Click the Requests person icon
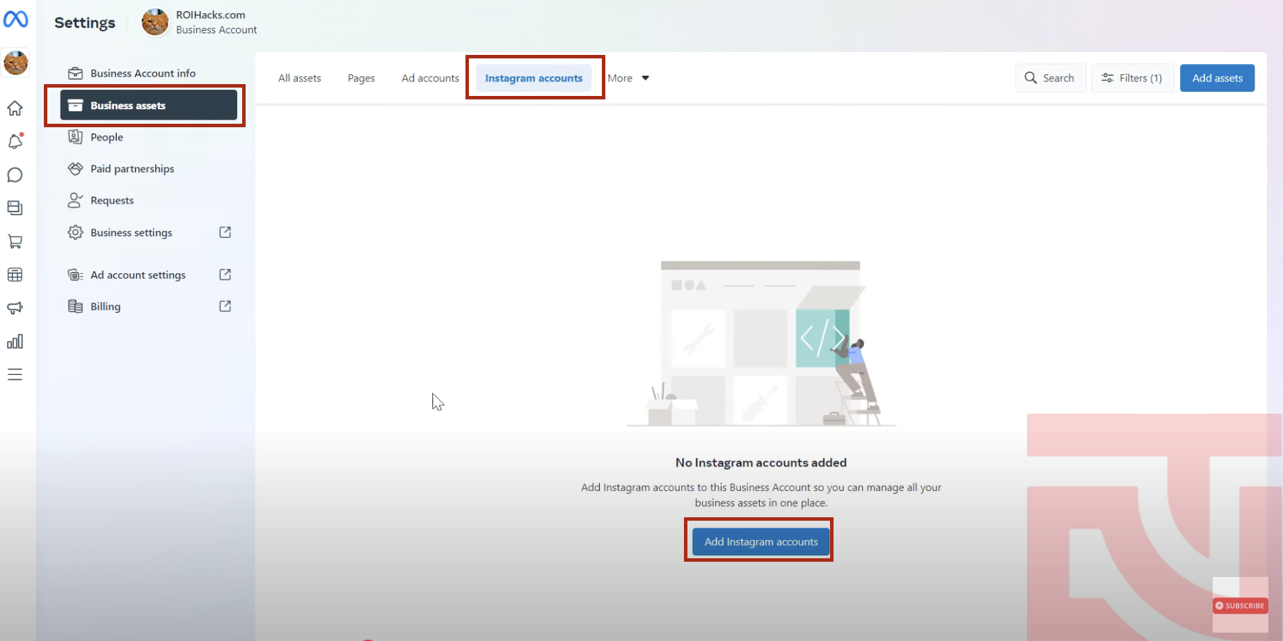1283x641 pixels. 75,200
